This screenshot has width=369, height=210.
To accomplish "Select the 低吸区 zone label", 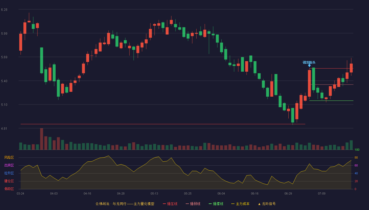I will (x=9, y=189).
